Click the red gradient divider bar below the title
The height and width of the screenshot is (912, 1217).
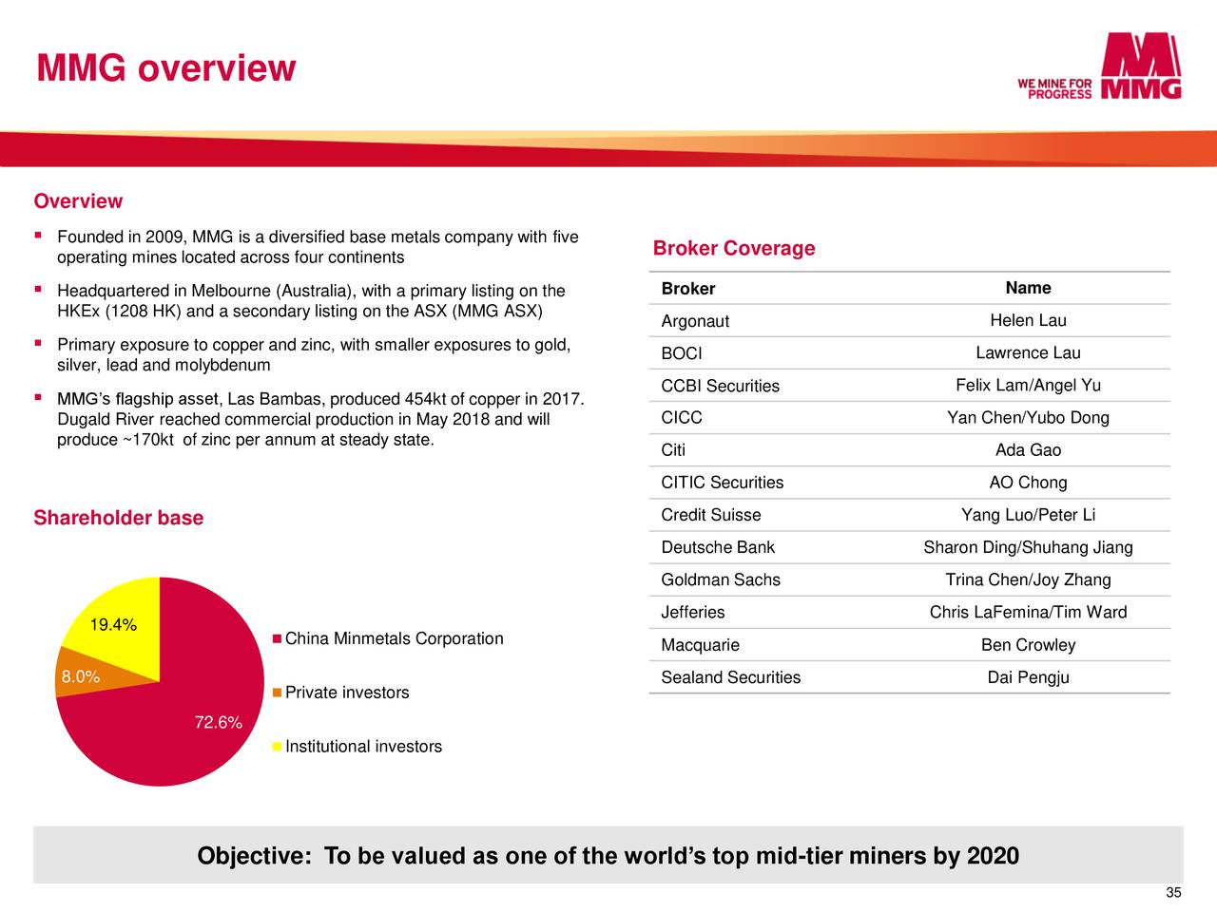[608, 144]
